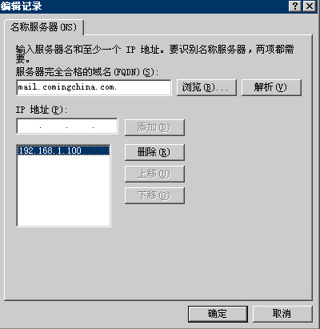Close the 编辑记录 dialog with the X button
Image resolution: width=320 pixels, height=329 pixels.
click(x=310, y=6)
